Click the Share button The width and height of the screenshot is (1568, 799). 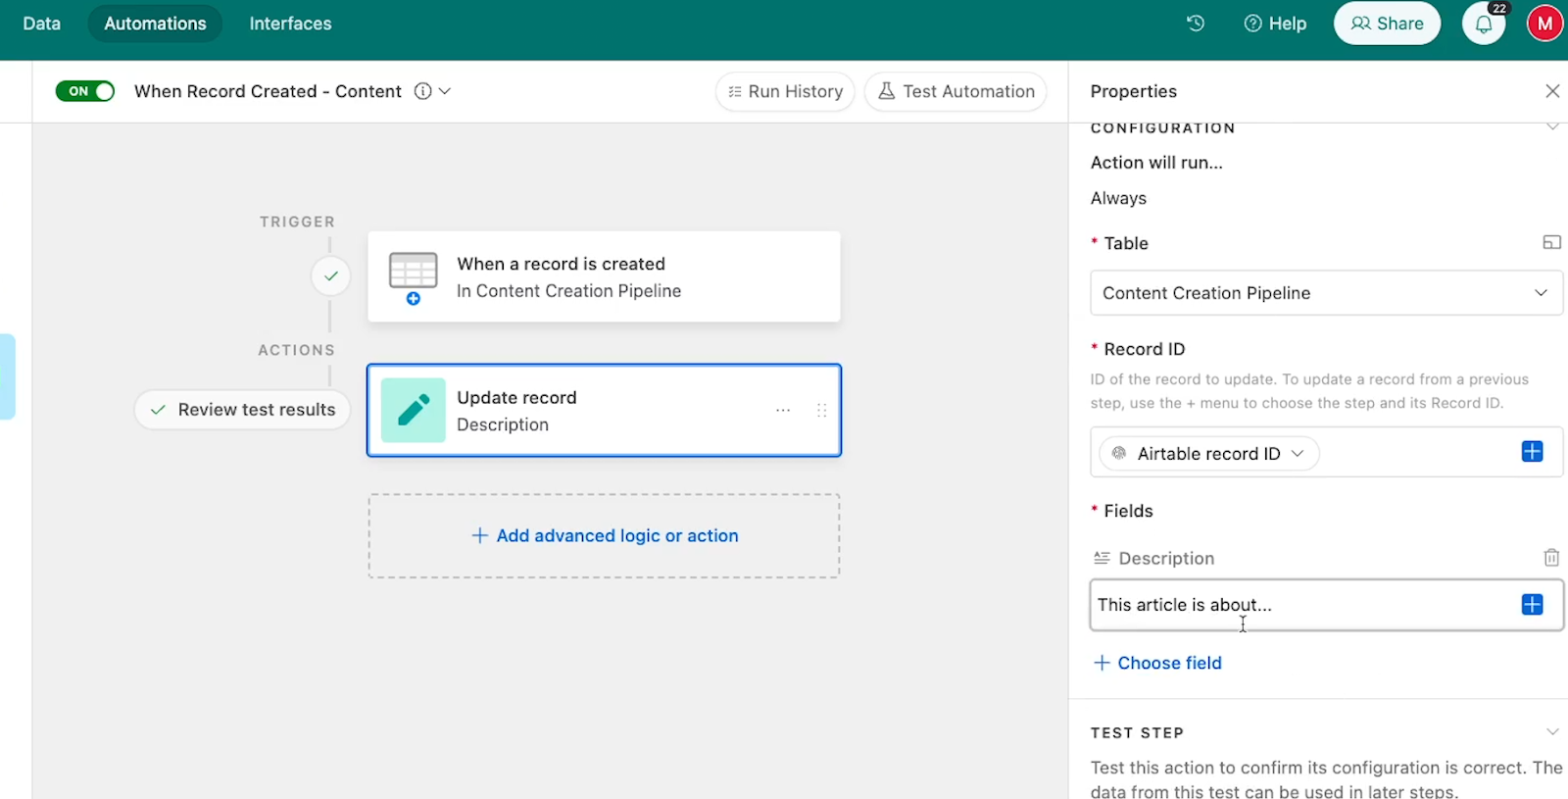coord(1387,24)
